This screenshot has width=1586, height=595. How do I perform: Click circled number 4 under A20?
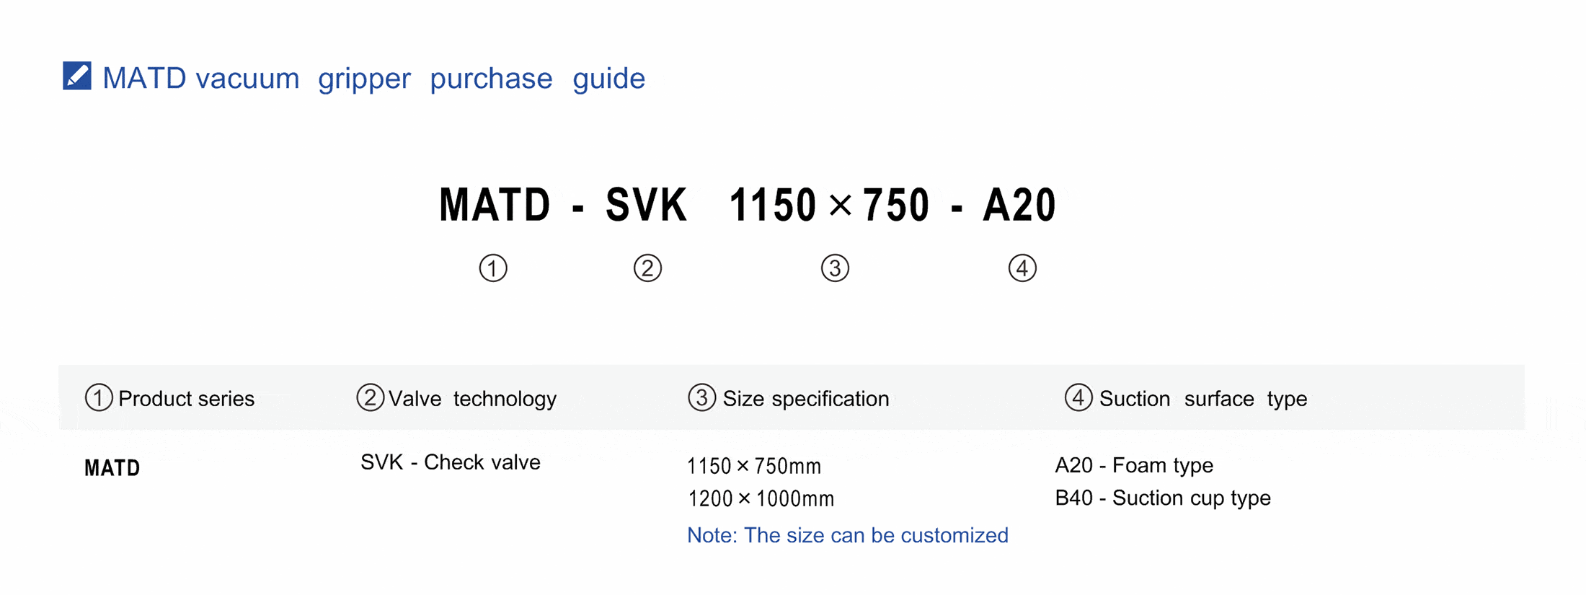click(x=1022, y=268)
